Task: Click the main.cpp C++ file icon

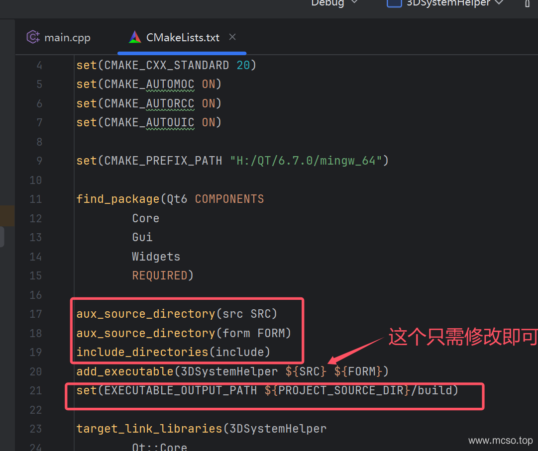Action: click(x=33, y=37)
